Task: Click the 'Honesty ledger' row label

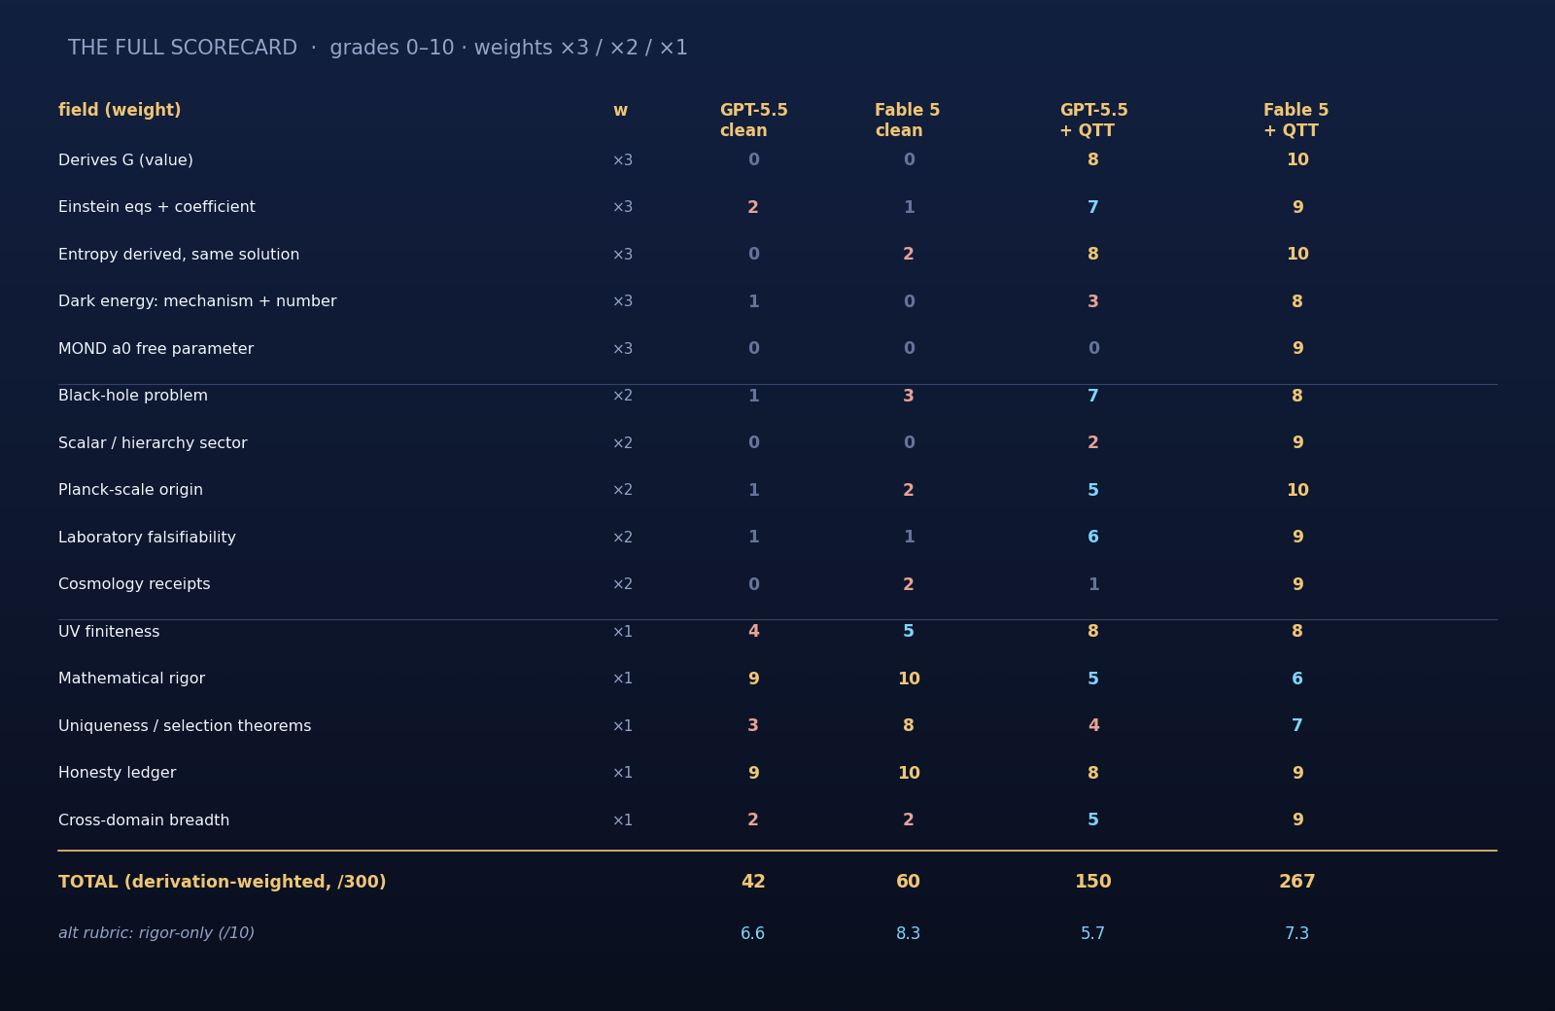Action: click(117, 773)
